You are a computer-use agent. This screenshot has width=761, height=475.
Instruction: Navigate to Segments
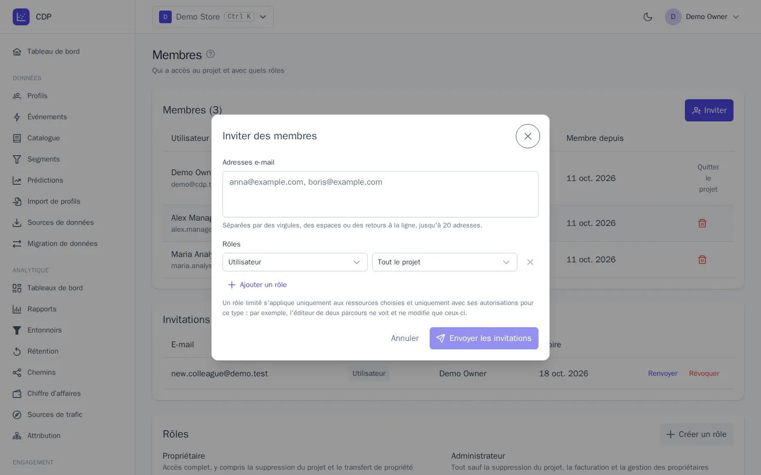click(67, 159)
